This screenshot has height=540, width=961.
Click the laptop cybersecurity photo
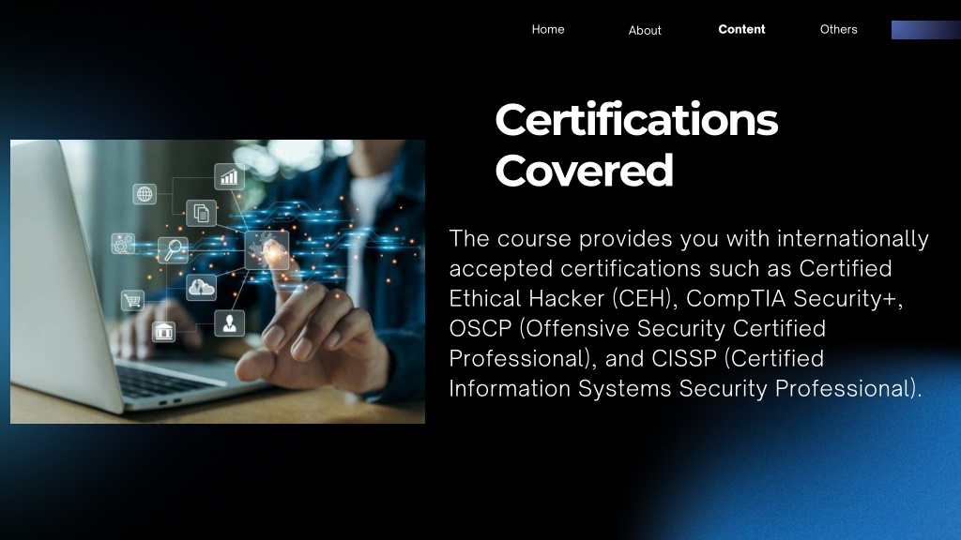(218, 281)
